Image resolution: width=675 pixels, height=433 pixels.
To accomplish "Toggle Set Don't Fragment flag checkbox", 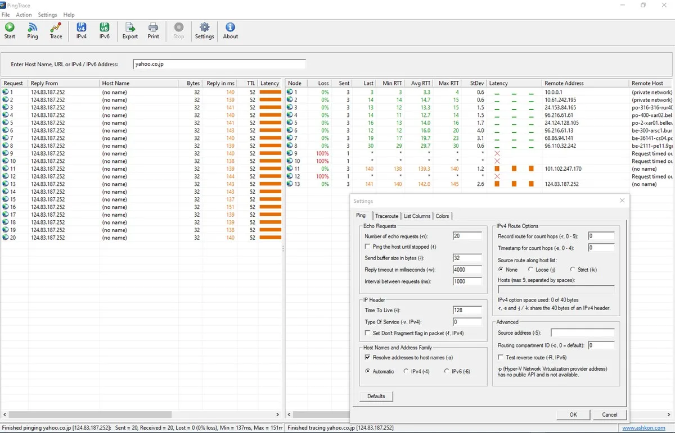I will pos(367,334).
